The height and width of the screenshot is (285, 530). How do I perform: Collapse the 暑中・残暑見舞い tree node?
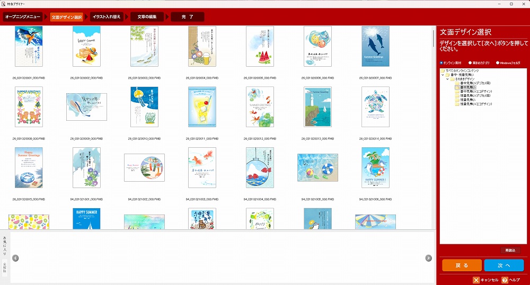click(x=443, y=75)
